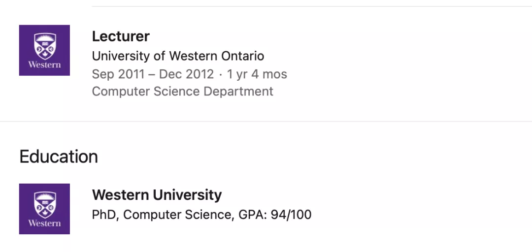Click 'Computer Science' in the degree line
The width and height of the screenshot is (532, 252).
(176, 215)
